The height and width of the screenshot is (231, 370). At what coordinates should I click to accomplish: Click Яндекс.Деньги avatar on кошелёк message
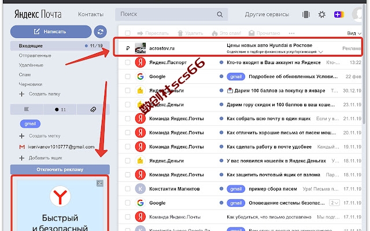point(140,161)
